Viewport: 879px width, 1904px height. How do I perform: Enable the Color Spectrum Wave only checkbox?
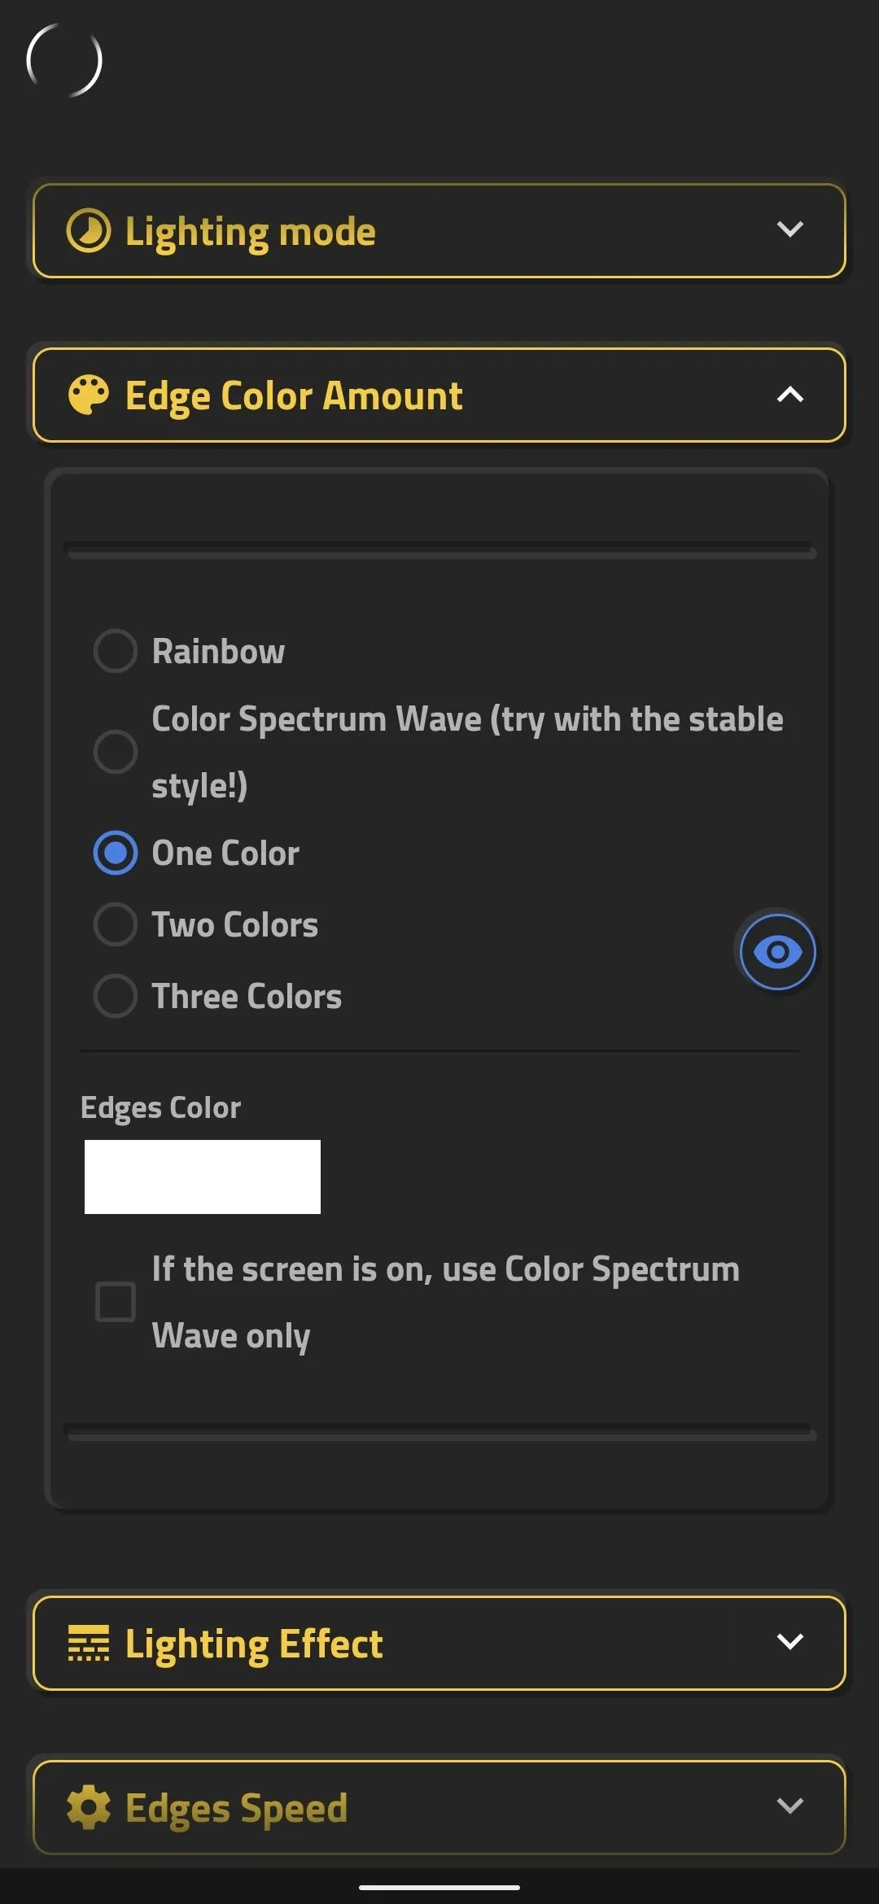point(116,1302)
